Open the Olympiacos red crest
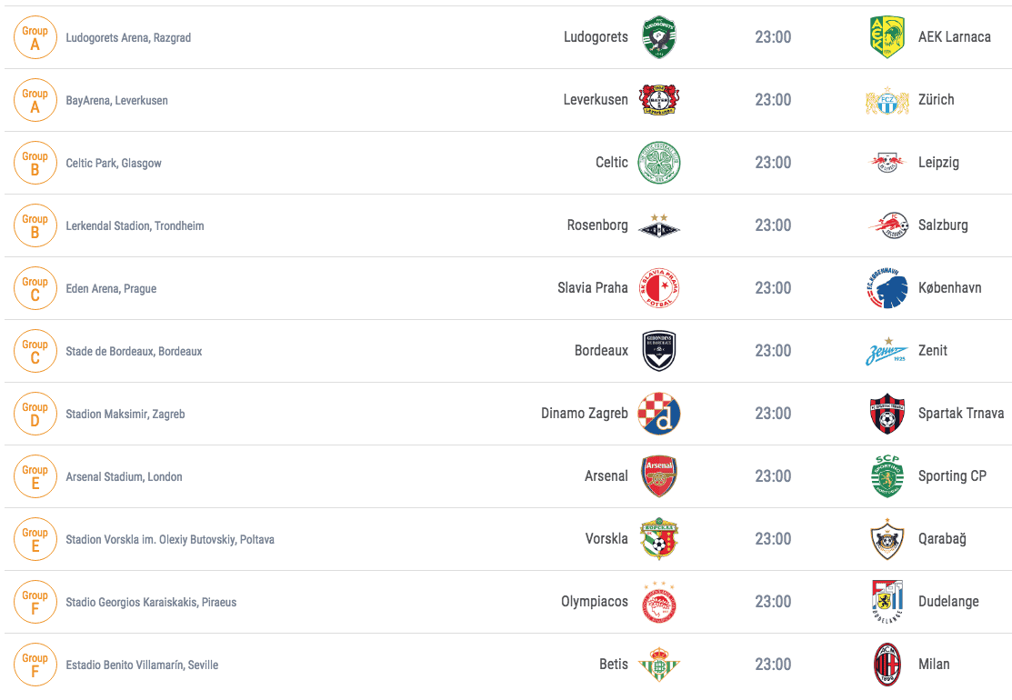The image size is (1012, 700). click(x=658, y=602)
